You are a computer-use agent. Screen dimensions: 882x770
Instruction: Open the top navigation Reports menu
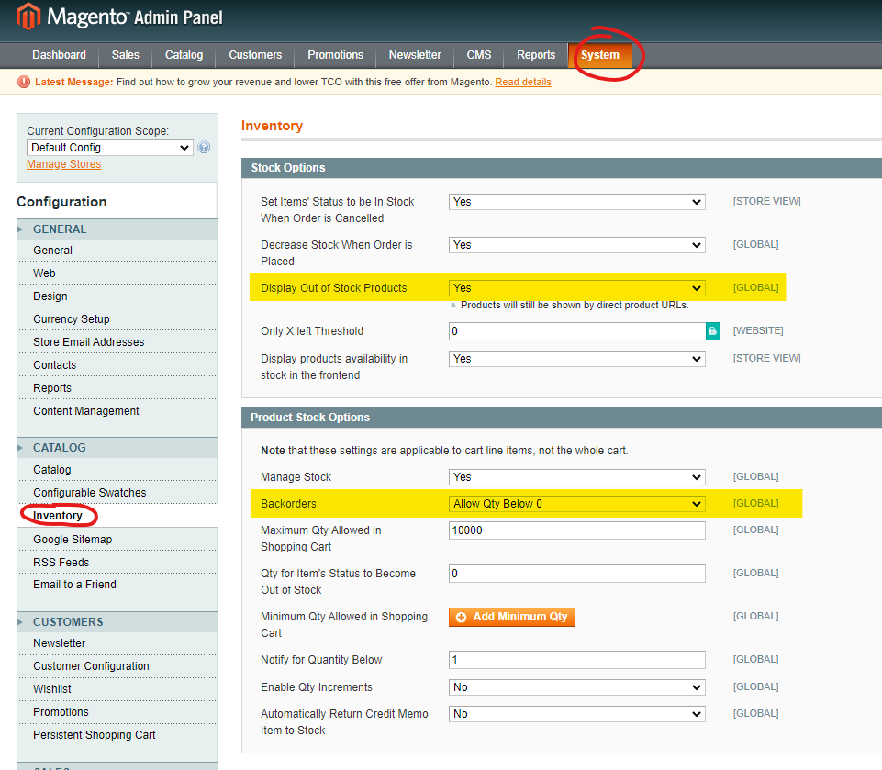tap(536, 55)
